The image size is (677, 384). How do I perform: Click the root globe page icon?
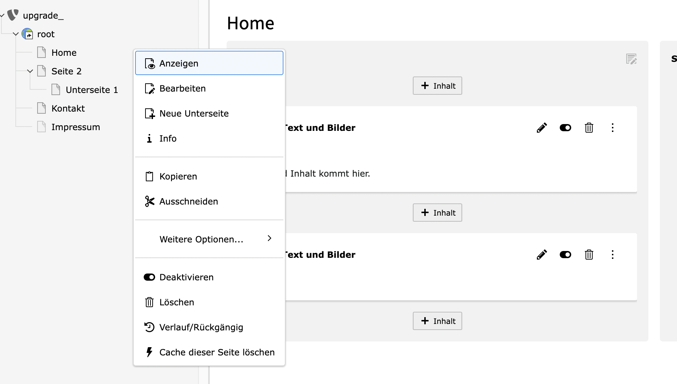click(x=28, y=34)
